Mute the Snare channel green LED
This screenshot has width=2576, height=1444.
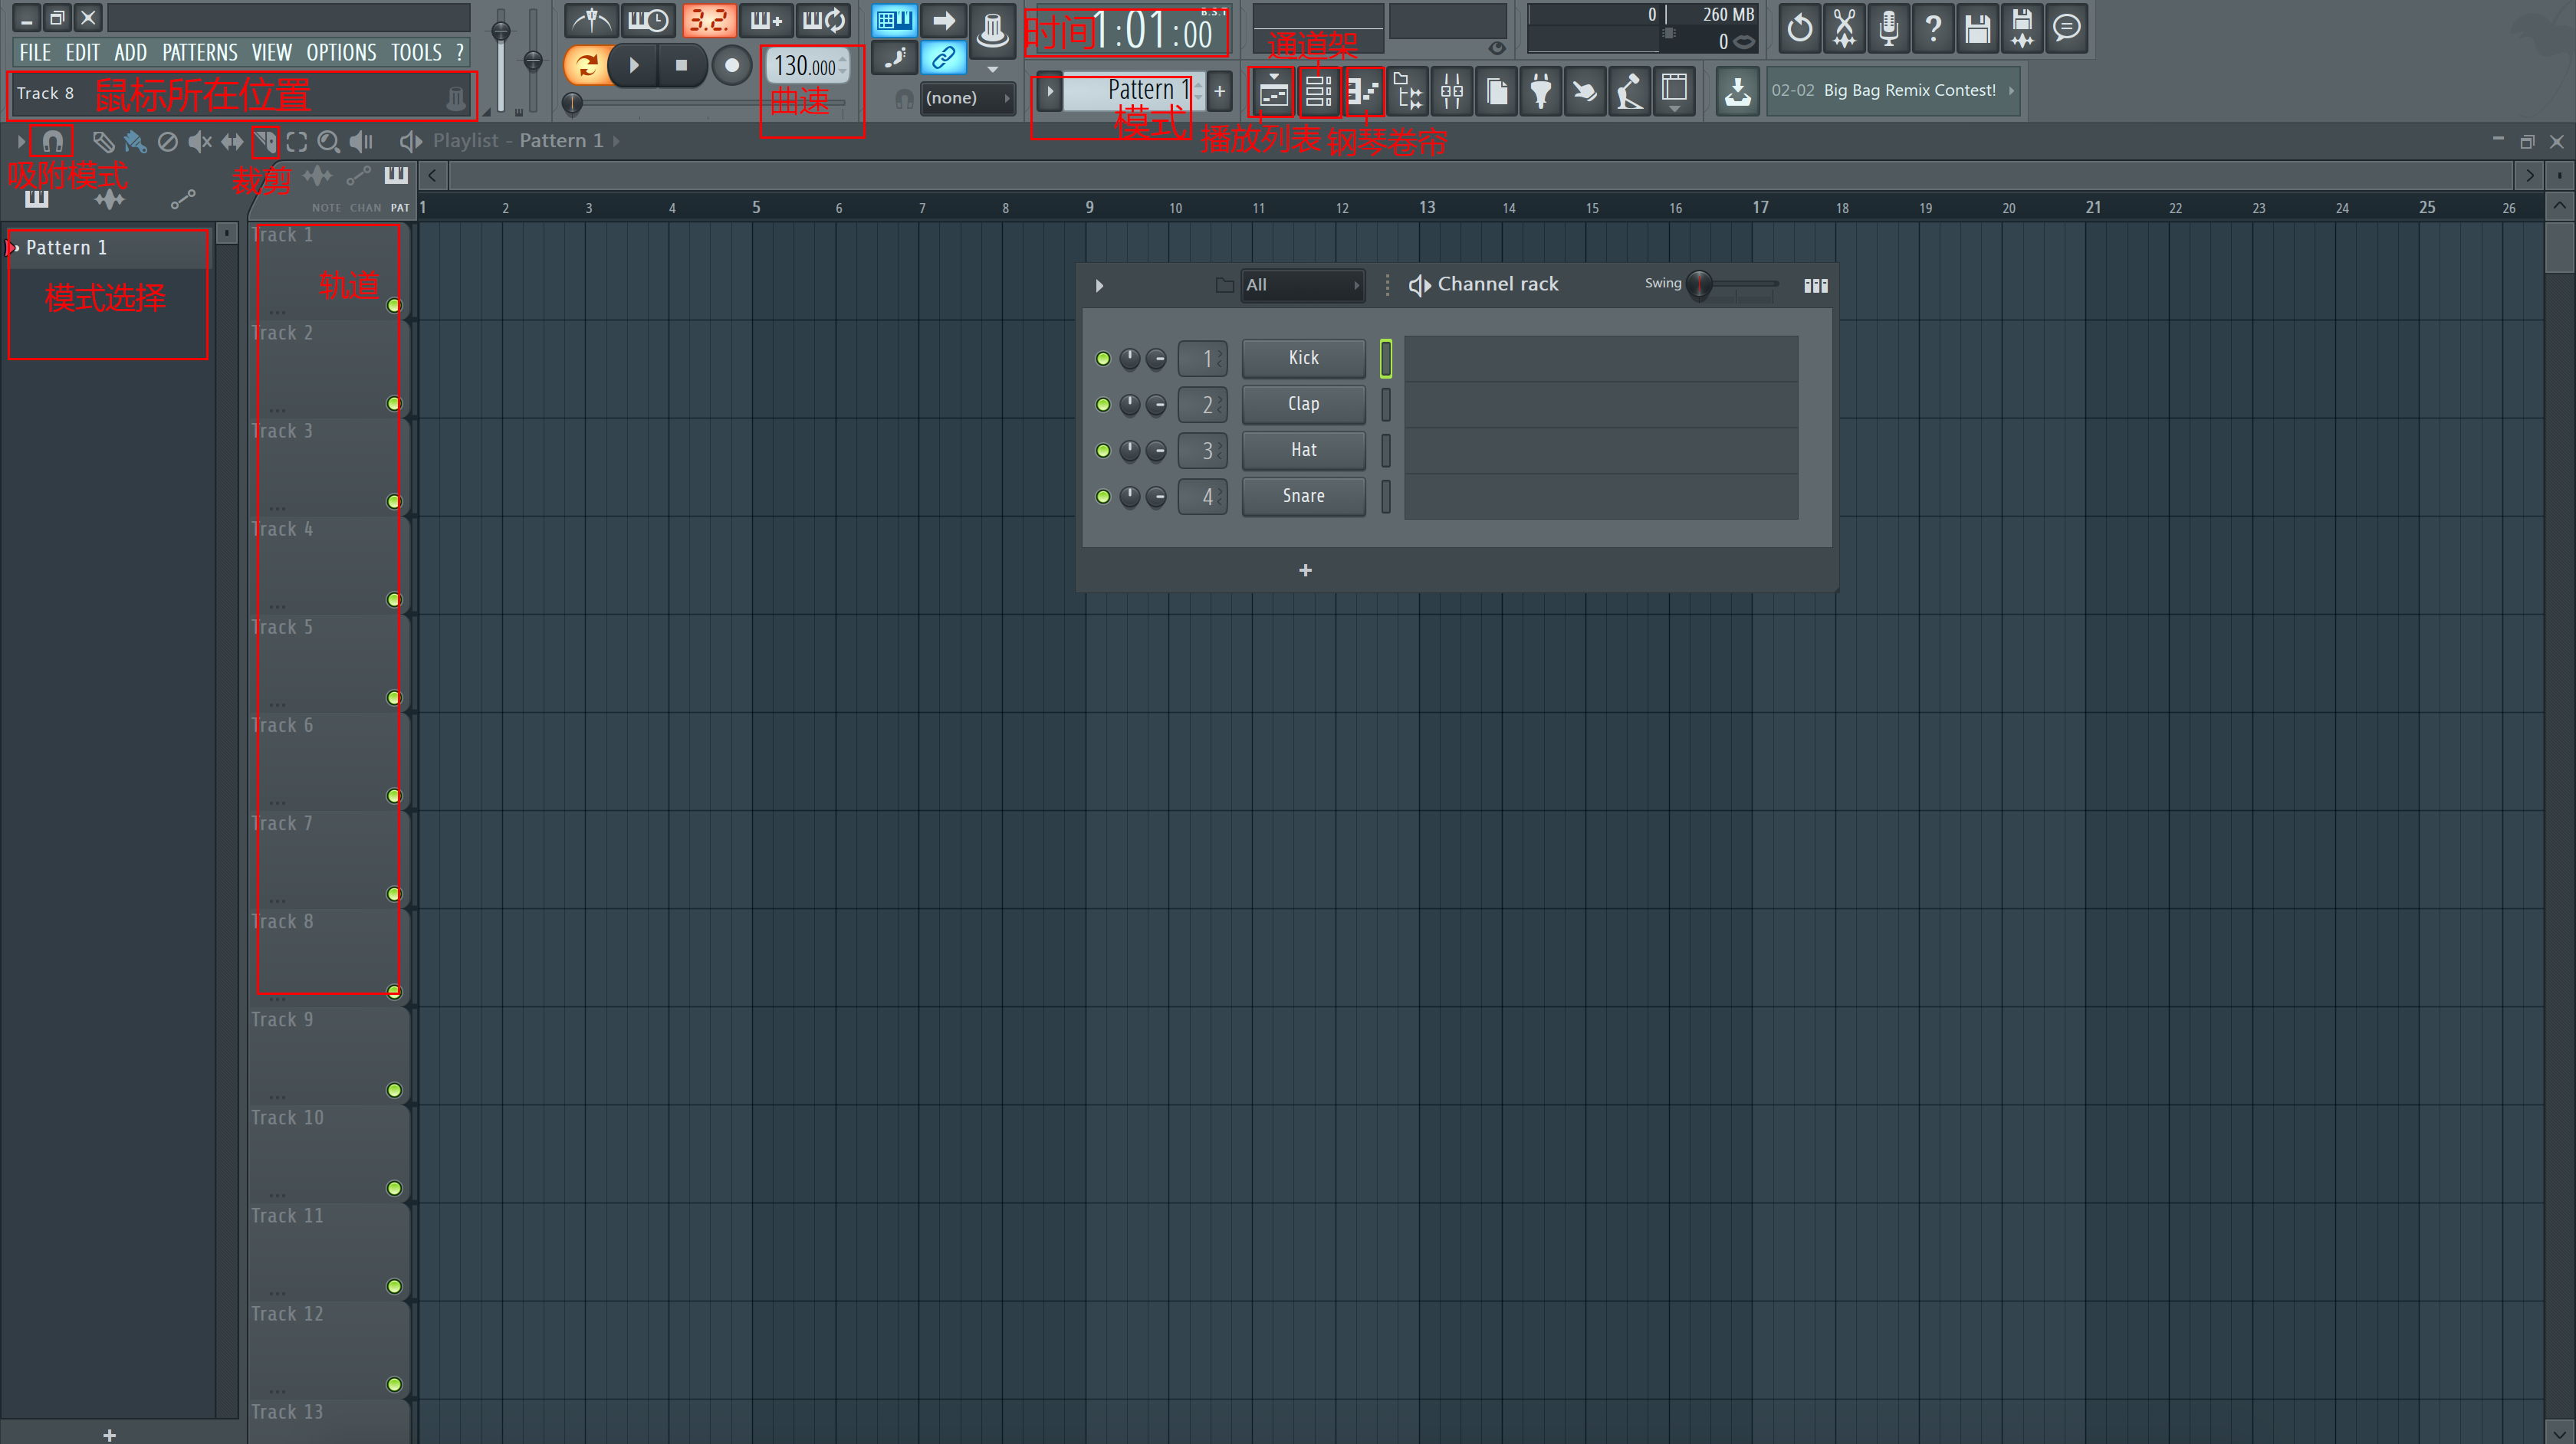click(1103, 497)
